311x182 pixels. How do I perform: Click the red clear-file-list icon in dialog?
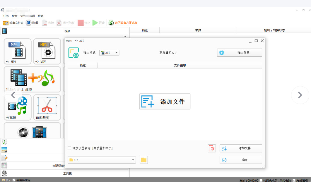(x=212, y=148)
